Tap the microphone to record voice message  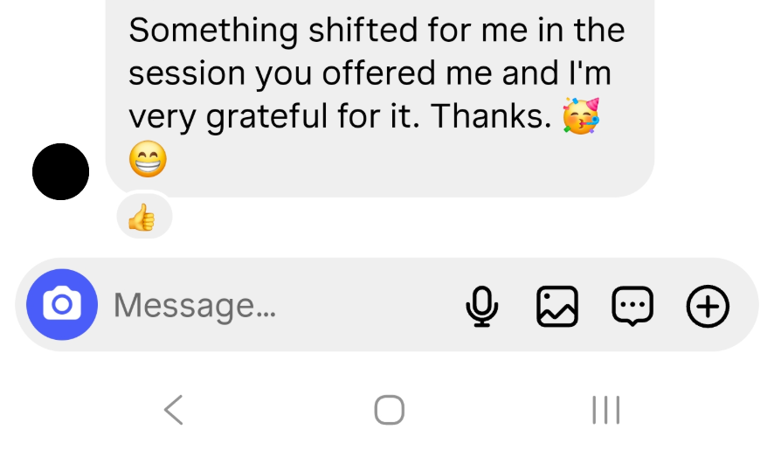click(x=481, y=306)
